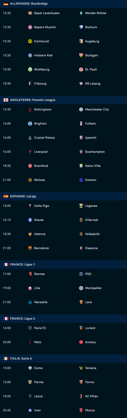This screenshot has height=418, width=127.
Task: Open the Nottingham vs Manchester City match
Action: [x=63, y=109]
